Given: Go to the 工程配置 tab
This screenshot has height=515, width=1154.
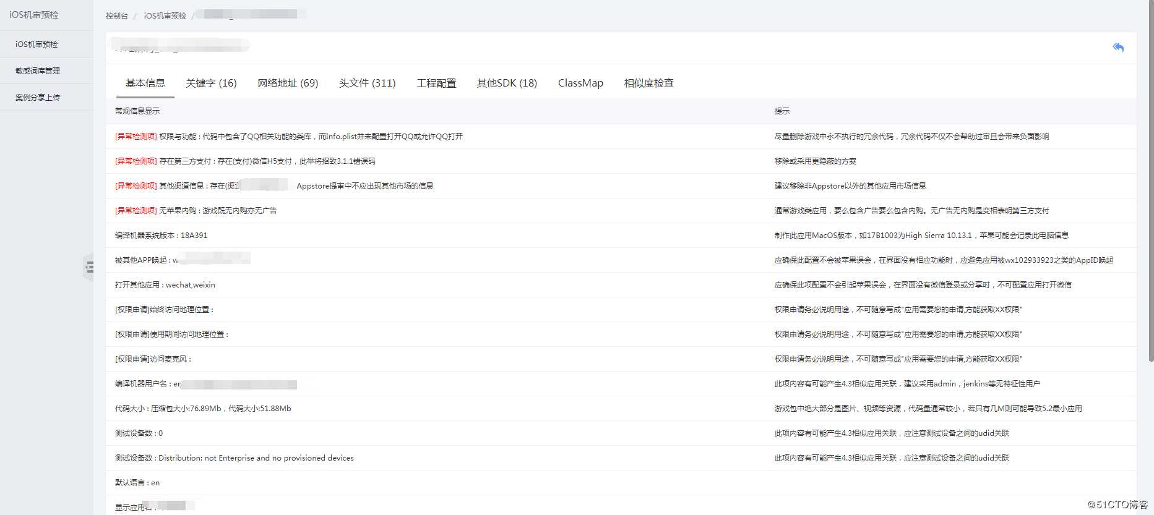Looking at the screenshot, I should point(436,83).
